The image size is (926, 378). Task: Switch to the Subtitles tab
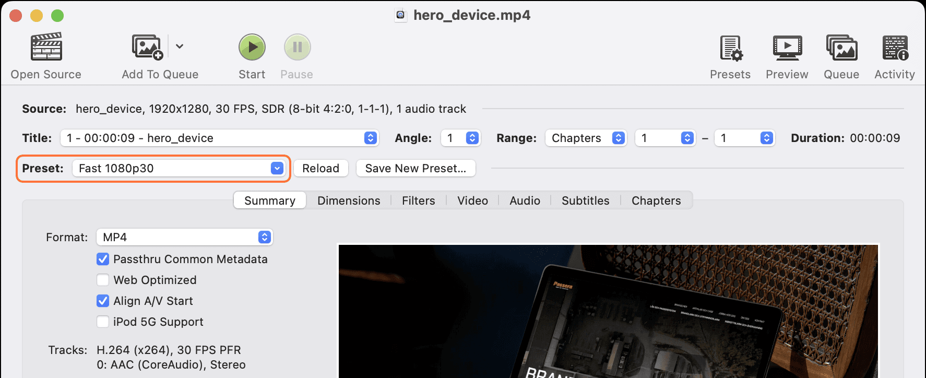[x=585, y=201]
